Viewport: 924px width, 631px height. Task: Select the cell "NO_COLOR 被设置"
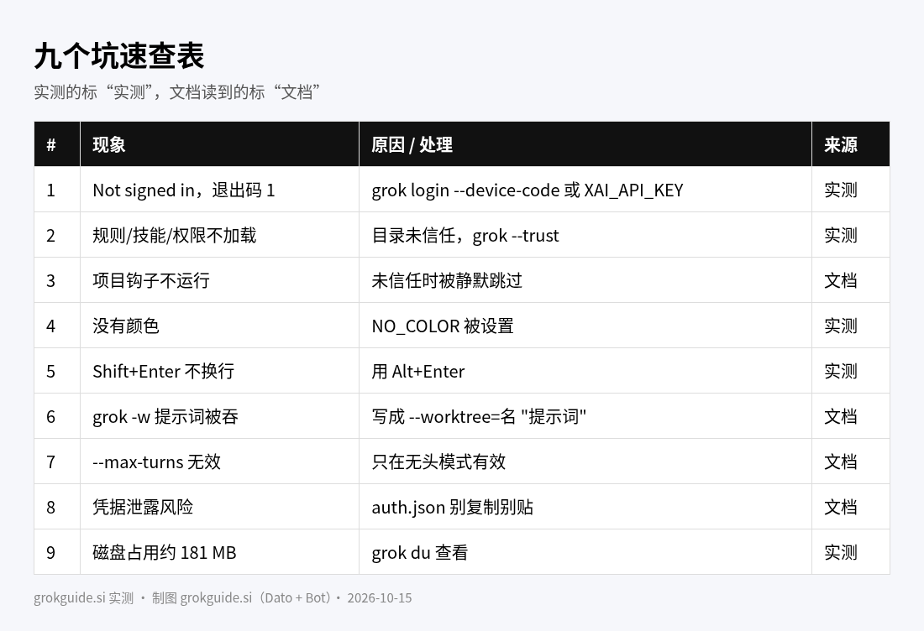point(585,326)
